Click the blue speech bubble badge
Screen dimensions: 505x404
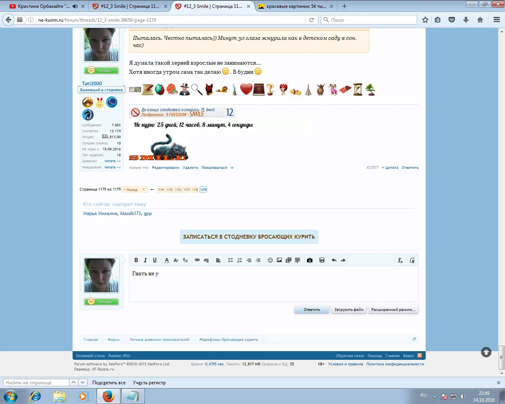112,102
